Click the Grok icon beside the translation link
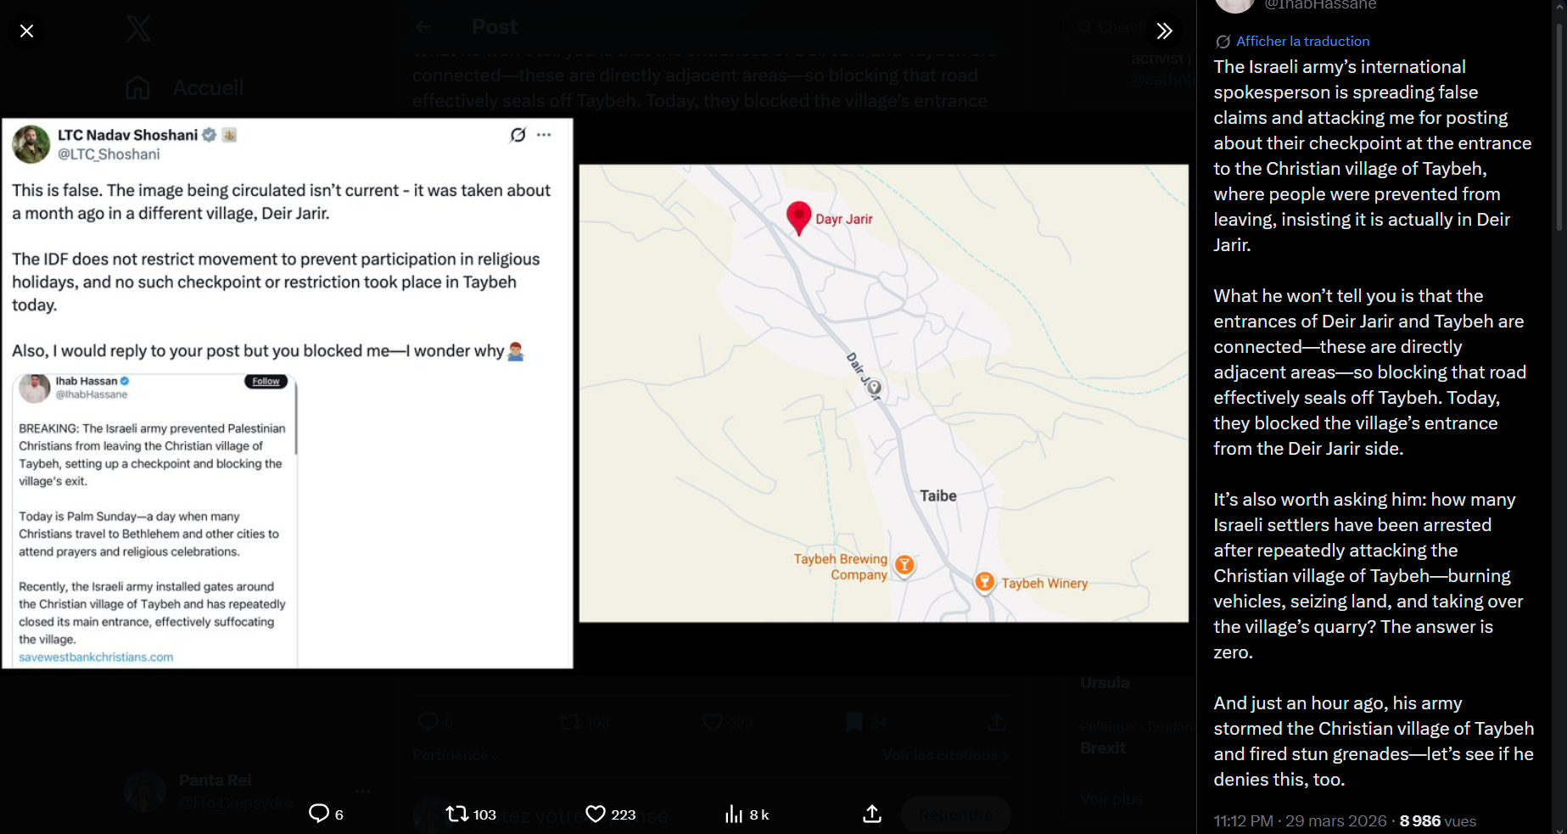This screenshot has width=1567, height=834. tap(1223, 42)
